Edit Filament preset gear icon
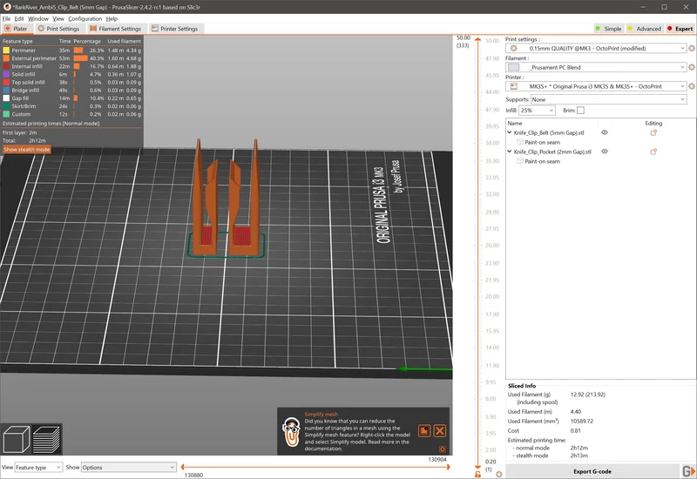 (692, 67)
